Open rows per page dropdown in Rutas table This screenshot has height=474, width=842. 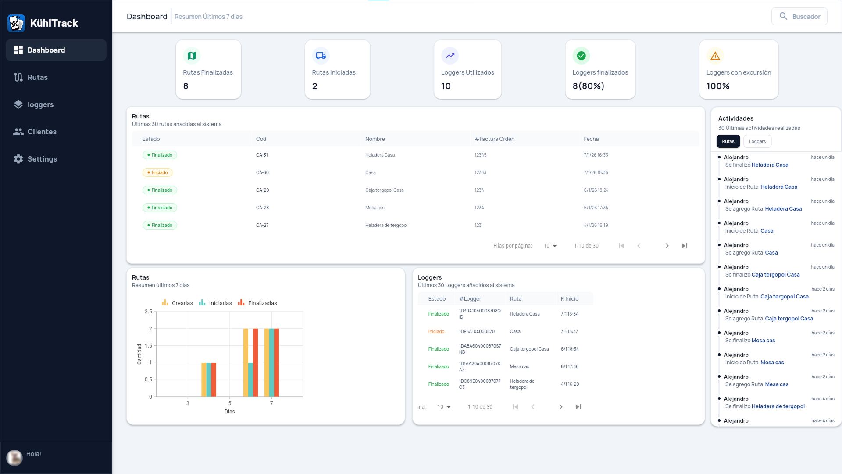click(550, 246)
